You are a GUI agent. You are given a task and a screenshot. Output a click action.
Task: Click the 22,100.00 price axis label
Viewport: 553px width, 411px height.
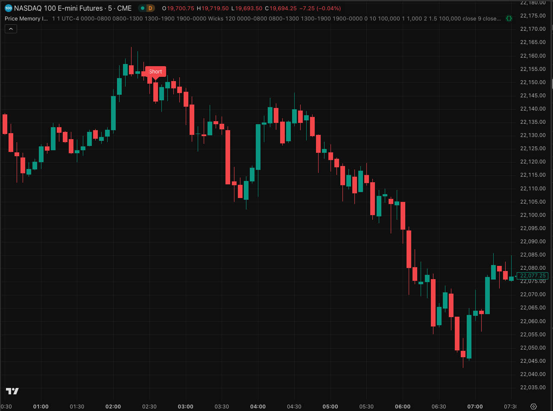pyautogui.click(x=533, y=215)
